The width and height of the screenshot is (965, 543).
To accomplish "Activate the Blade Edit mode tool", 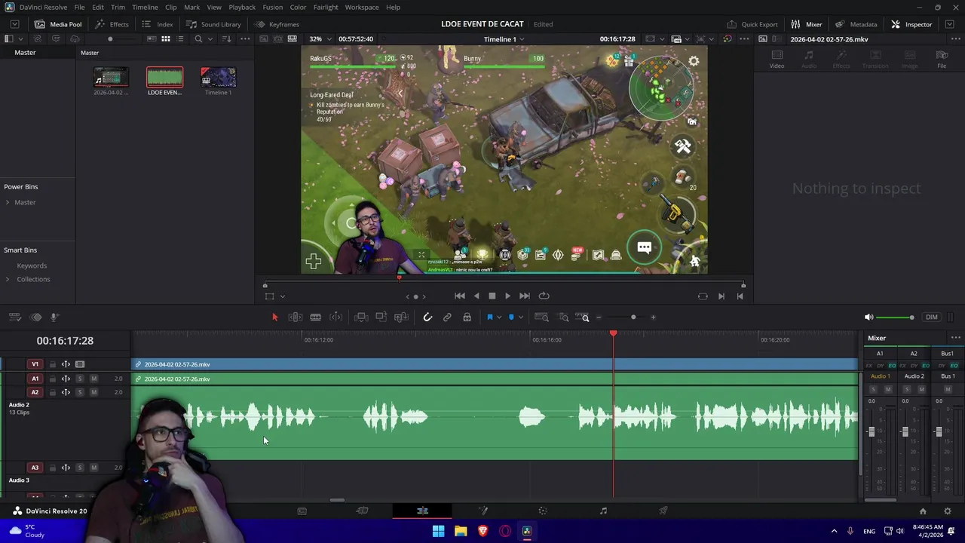I will [316, 318].
